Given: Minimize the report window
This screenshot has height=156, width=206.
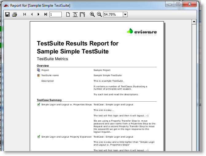Looking at the screenshot, I should (x=170, y=4).
